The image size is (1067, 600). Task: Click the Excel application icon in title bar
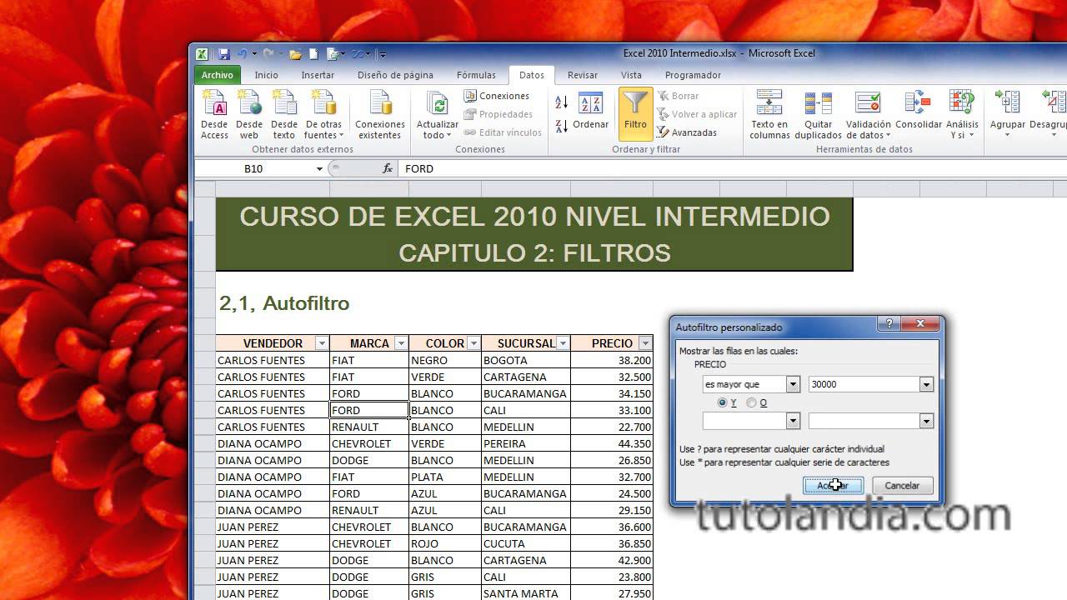click(x=202, y=54)
